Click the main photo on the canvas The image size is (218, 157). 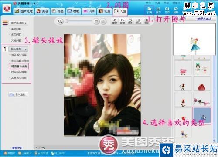(x=102, y=85)
